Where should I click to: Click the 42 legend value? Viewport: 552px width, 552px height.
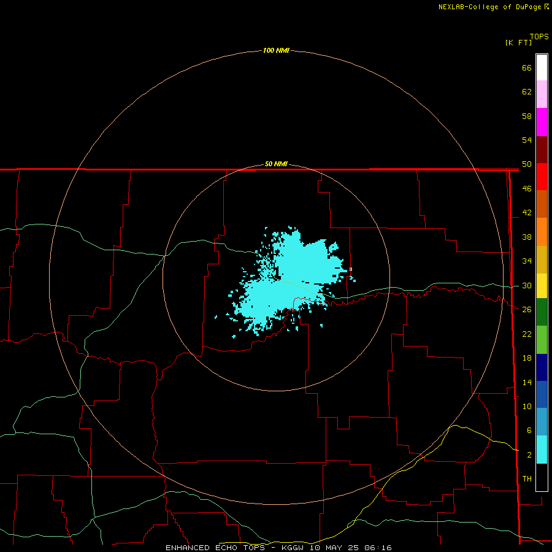(527, 213)
